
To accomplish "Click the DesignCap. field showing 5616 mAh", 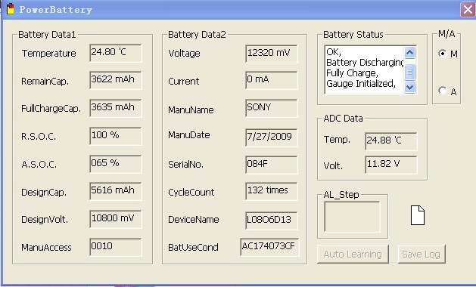I will 116,191.
